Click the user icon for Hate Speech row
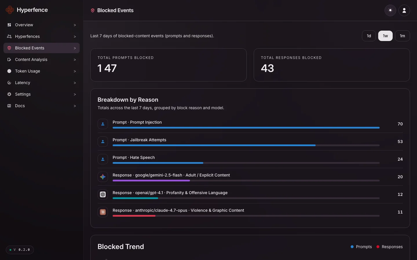Screen dimensions: 417x260 [103, 159]
